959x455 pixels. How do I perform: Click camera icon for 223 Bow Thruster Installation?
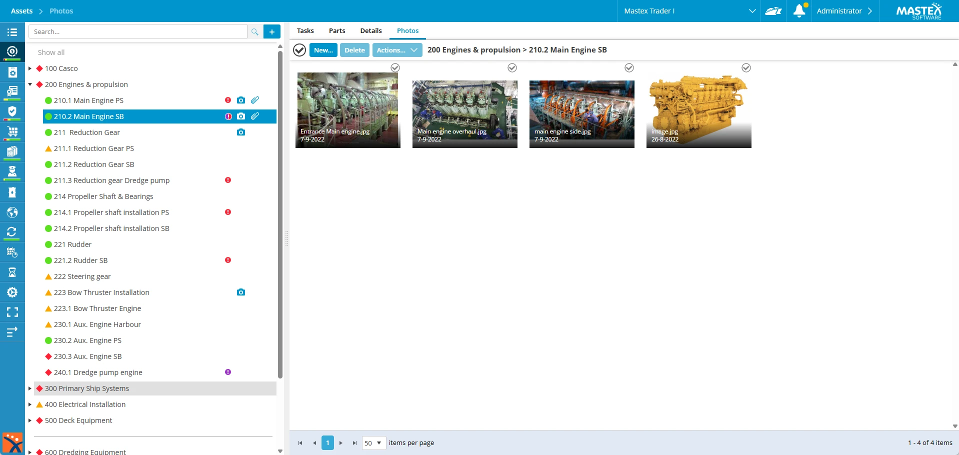click(x=241, y=292)
